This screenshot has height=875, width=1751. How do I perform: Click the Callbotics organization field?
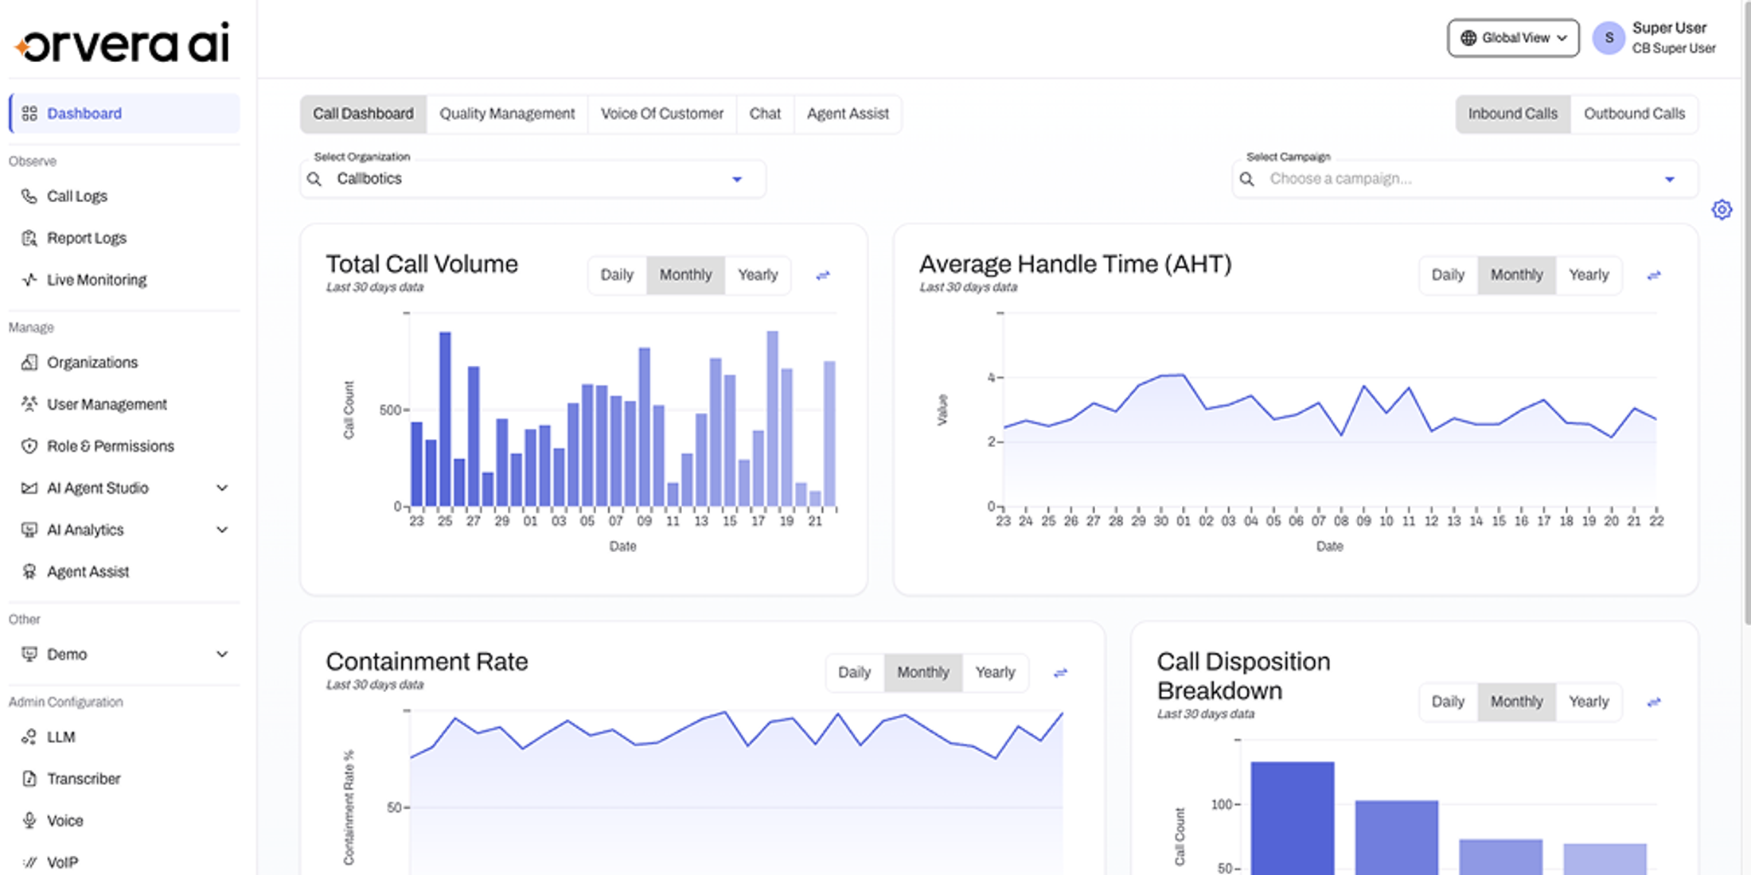click(x=532, y=179)
